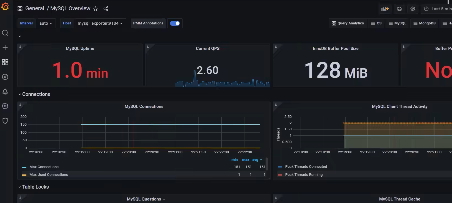This screenshot has width=452, height=203.
Task: Click info icon on MySQL Client Thread Activity panel
Action: tap(276, 104)
